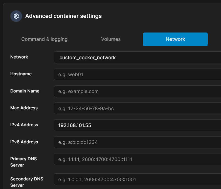Click the Hostname input field
Image resolution: width=221 pixels, height=189 pixels.
137,74
